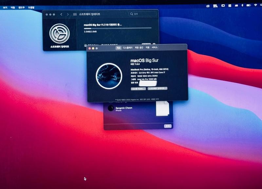Image resolution: width=262 pixels, height=189 pixels.
Task: Go back in the Software Update window
Action: [61, 14]
